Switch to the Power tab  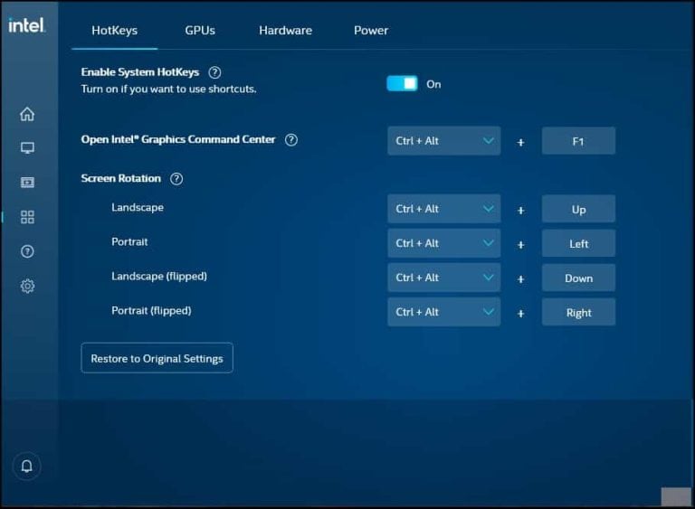tap(371, 30)
